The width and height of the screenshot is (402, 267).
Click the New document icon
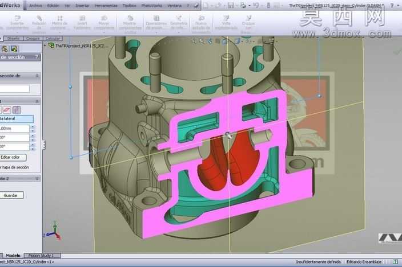coord(206,5)
